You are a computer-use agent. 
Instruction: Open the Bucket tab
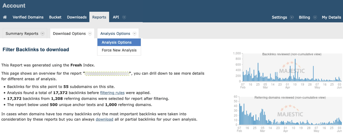(x=55, y=17)
